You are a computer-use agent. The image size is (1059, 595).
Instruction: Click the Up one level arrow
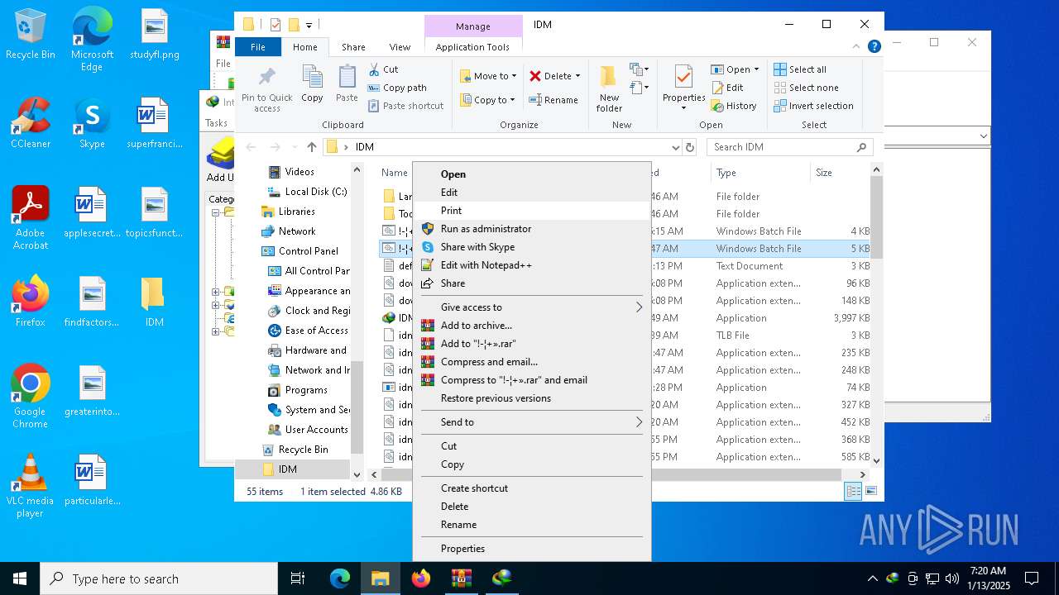coord(311,147)
